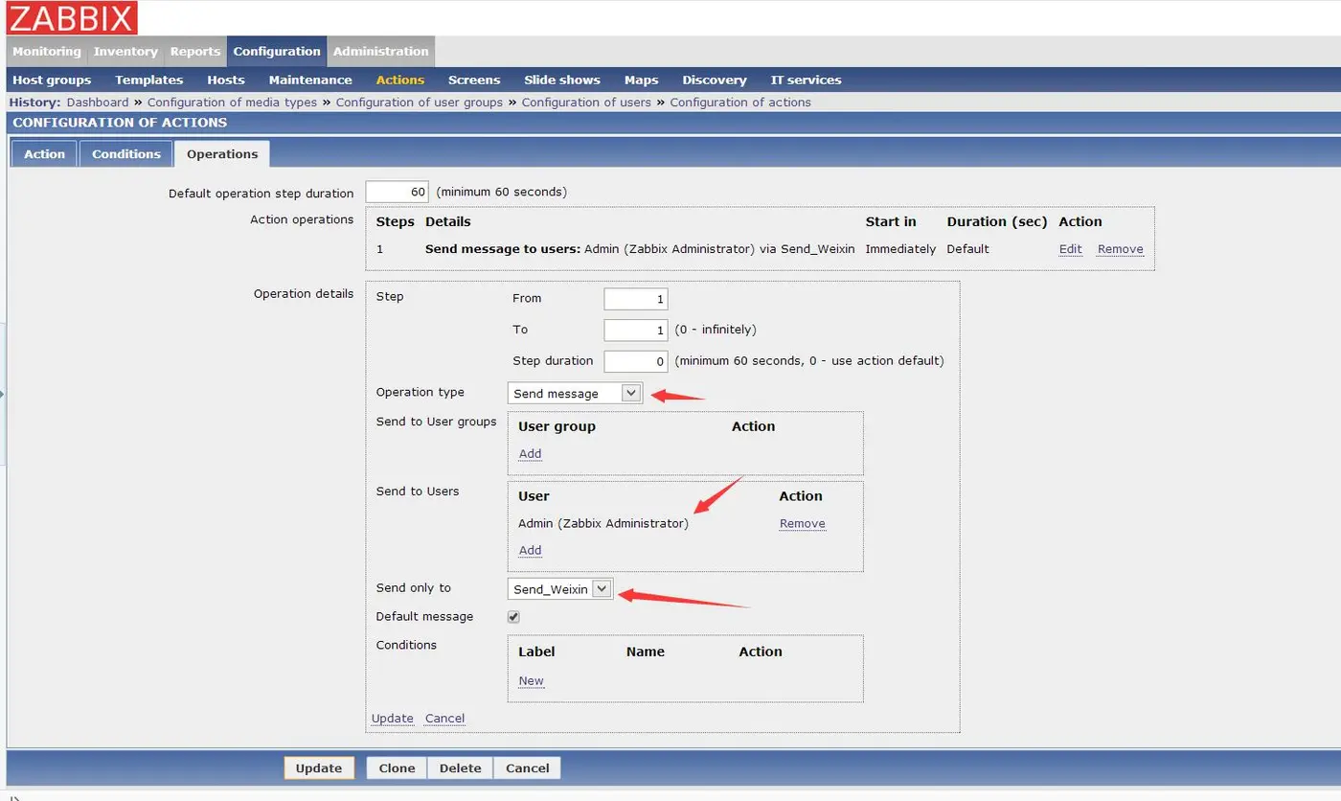Click the ZABBIX logo
The height and width of the screenshot is (801, 1341).
pos(72,17)
